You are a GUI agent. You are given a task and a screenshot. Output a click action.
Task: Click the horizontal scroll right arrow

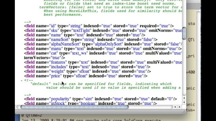(x=180, y=107)
